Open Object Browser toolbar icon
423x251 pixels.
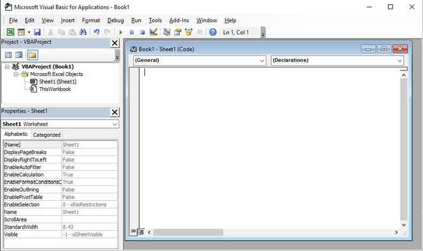(x=188, y=32)
